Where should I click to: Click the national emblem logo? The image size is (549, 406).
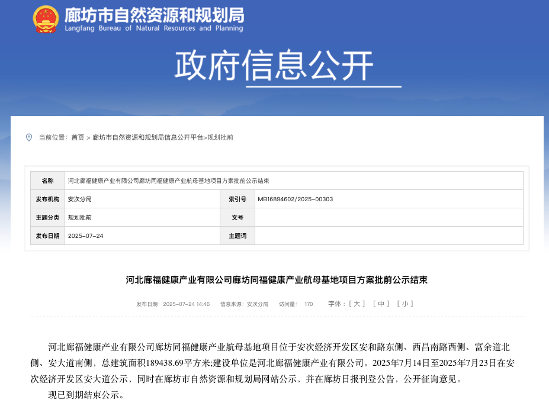[x=46, y=20]
